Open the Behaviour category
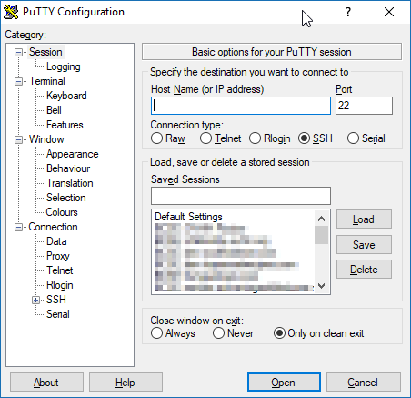 coord(68,168)
